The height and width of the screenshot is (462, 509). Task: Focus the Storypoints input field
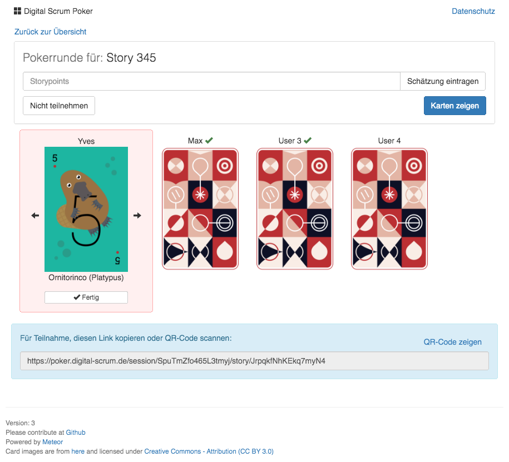pyautogui.click(x=211, y=81)
